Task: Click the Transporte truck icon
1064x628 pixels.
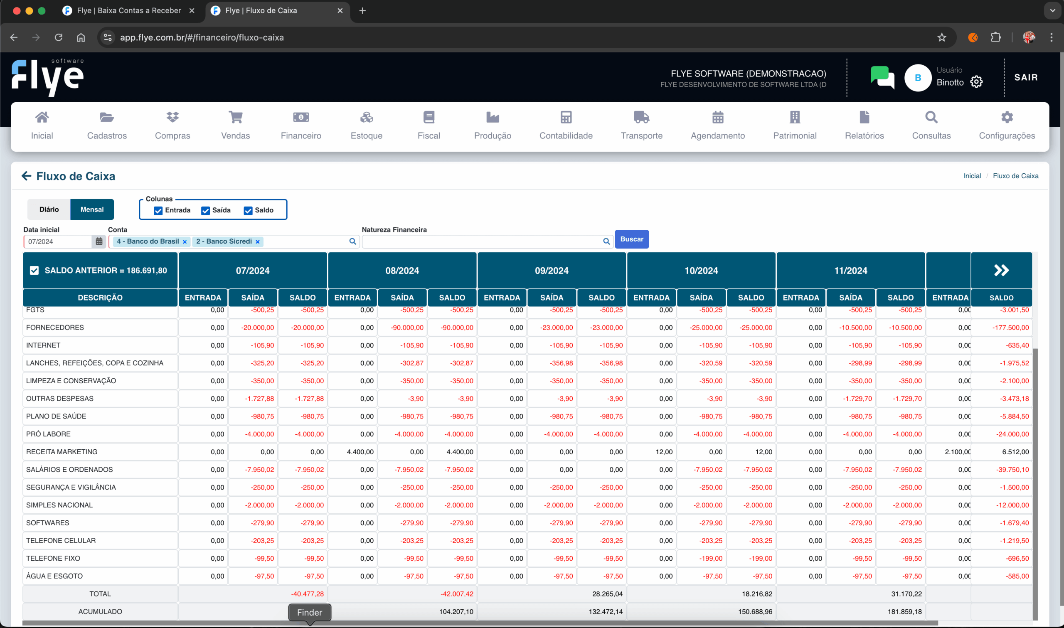Action: click(641, 117)
